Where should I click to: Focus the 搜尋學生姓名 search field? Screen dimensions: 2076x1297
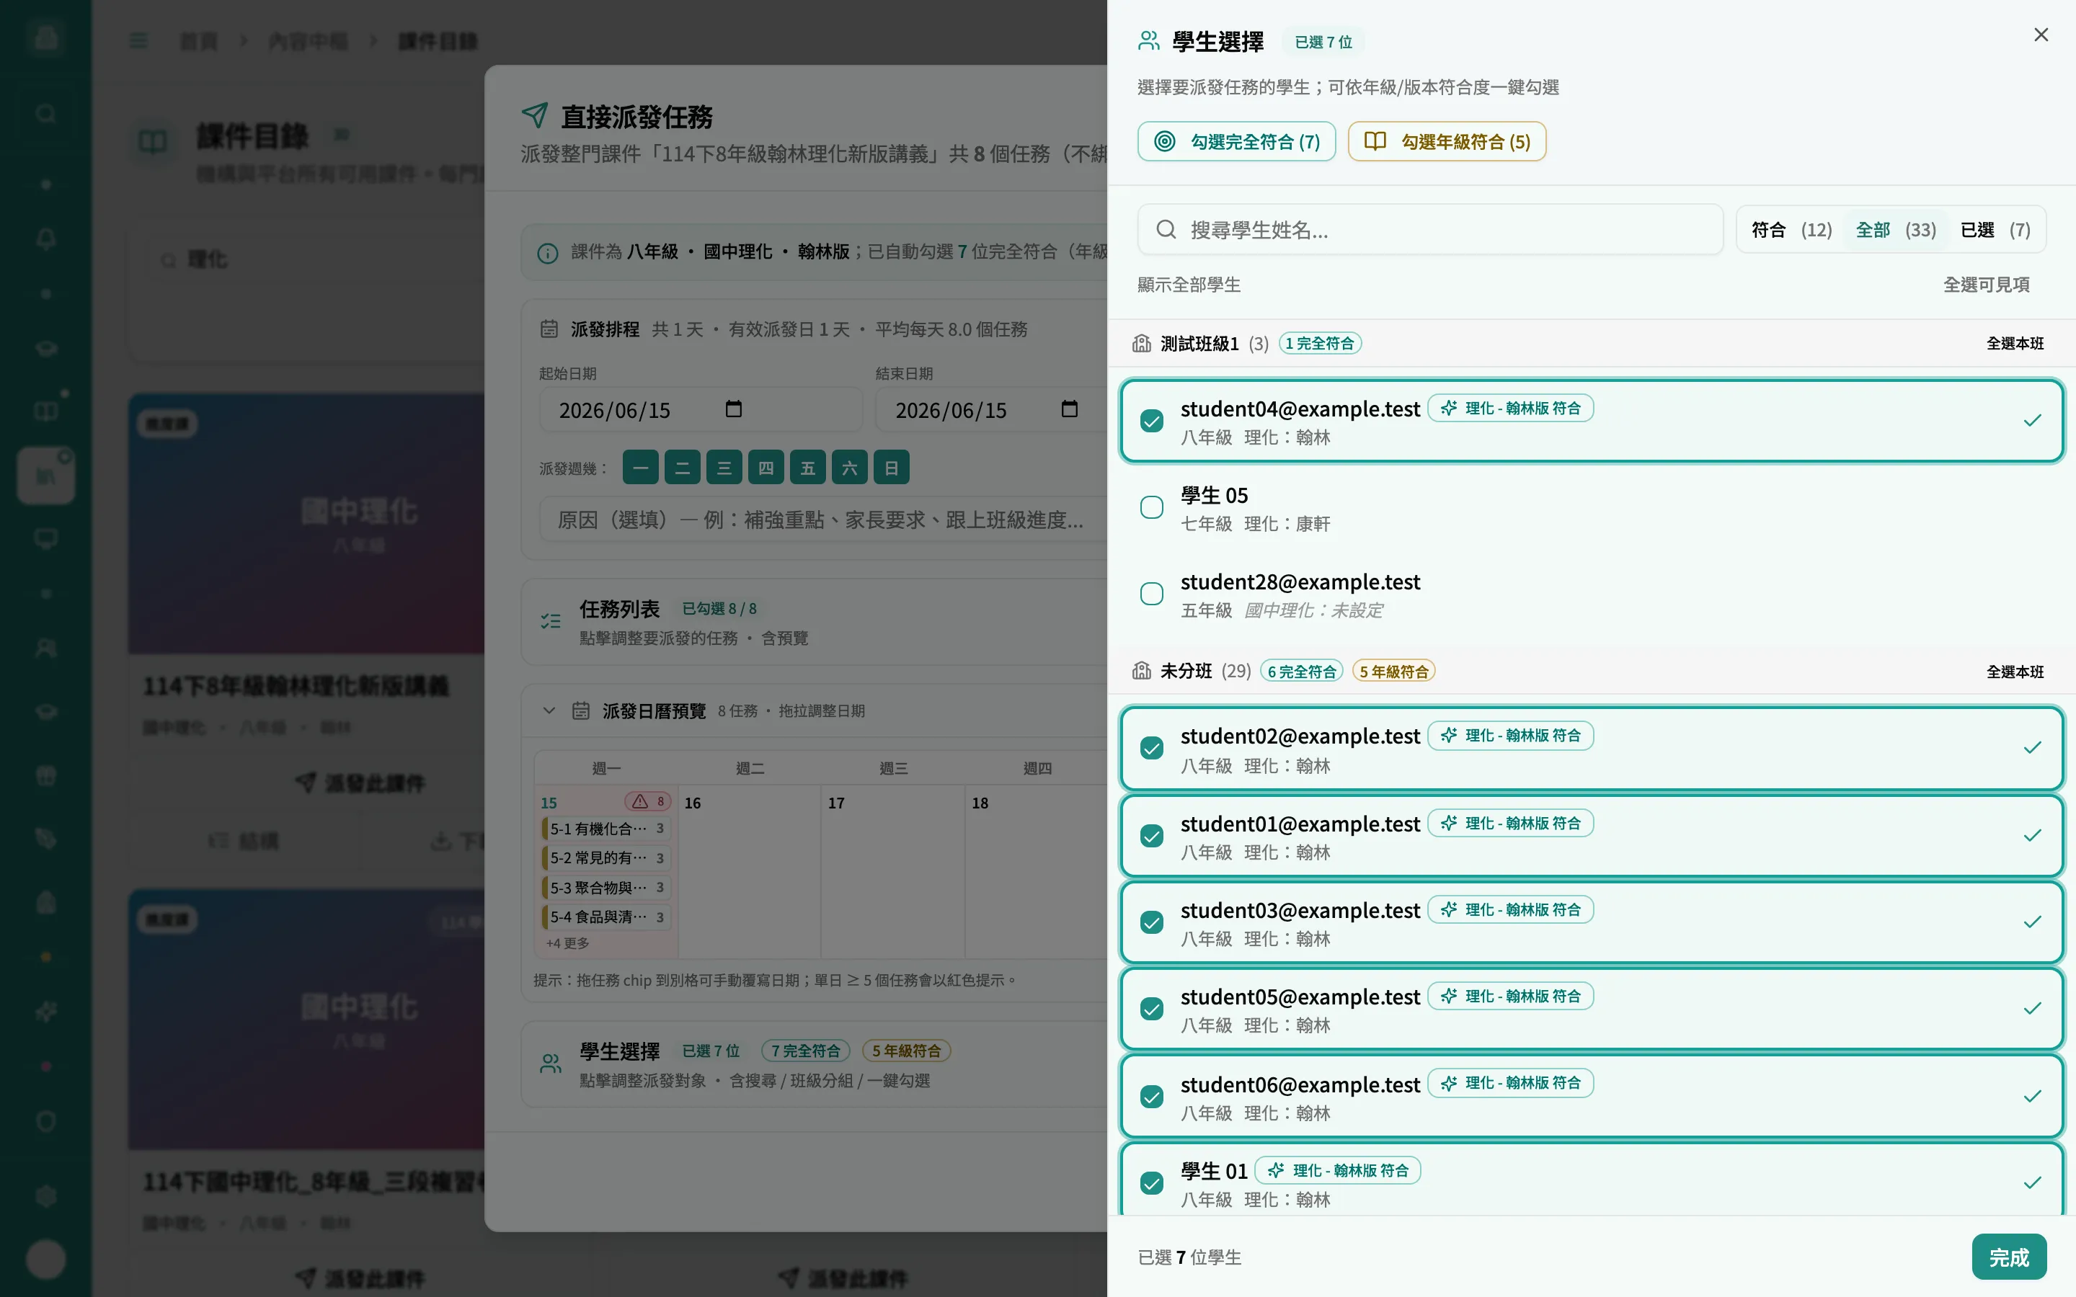coord(1430,229)
